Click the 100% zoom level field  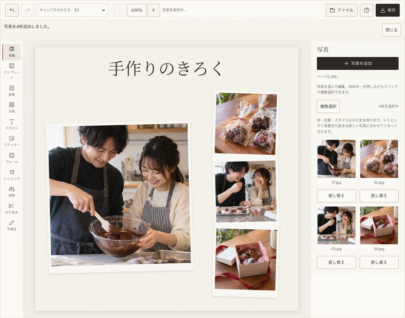coord(137,10)
